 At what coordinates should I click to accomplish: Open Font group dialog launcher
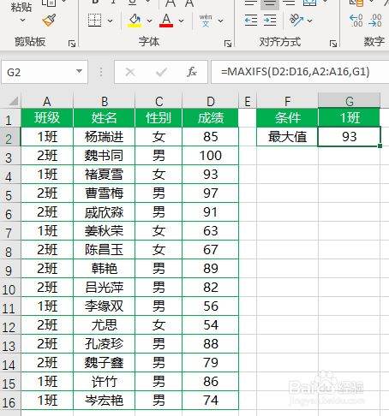coord(228,44)
